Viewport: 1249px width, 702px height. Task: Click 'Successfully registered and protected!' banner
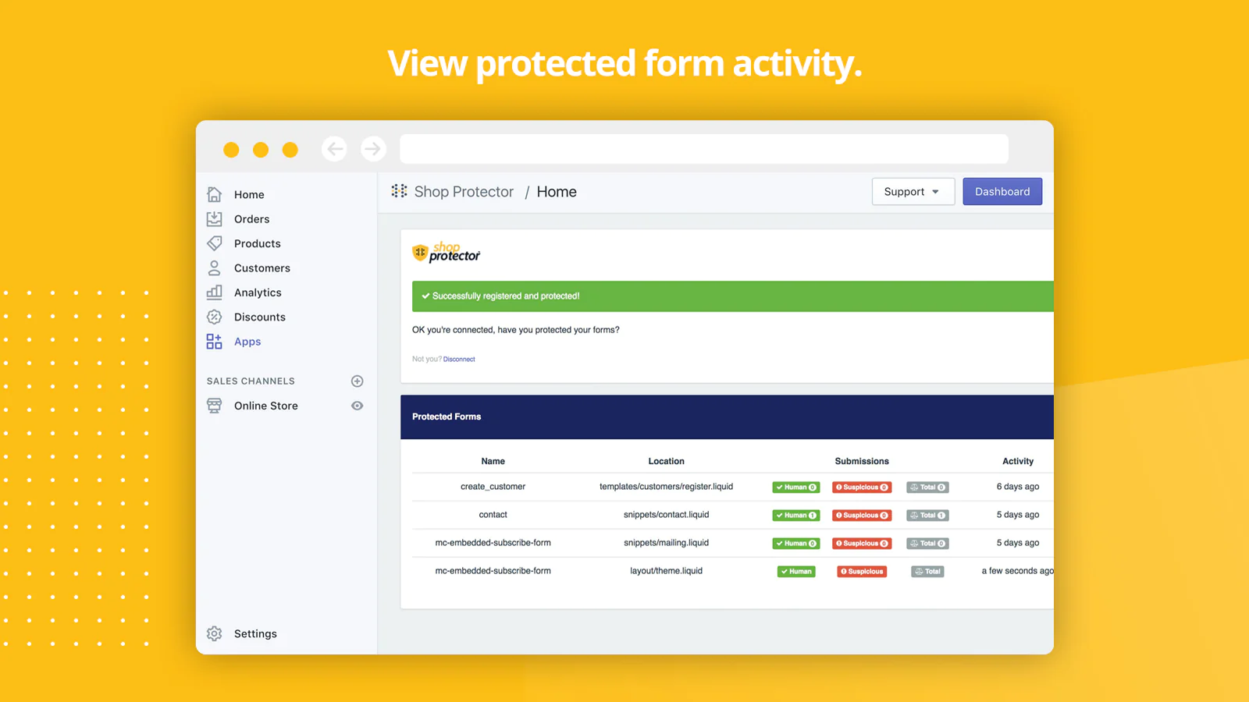[732, 296]
